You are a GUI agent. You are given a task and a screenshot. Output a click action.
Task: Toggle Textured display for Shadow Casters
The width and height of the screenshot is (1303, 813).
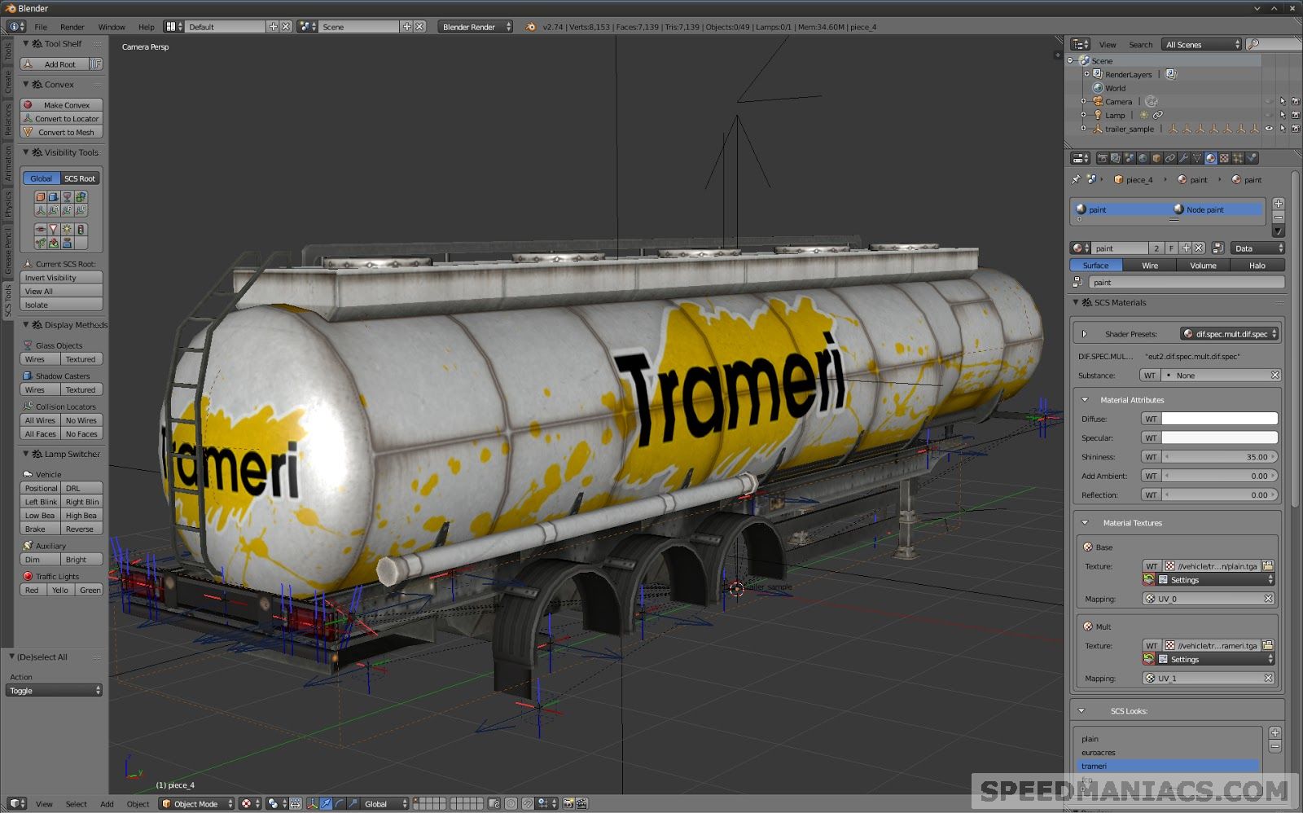(x=81, y=389)
